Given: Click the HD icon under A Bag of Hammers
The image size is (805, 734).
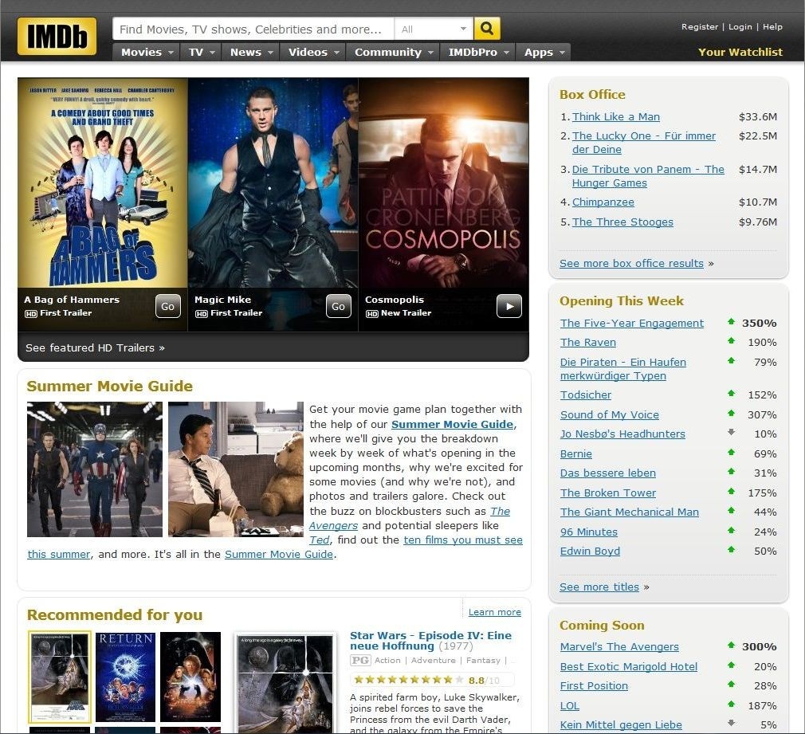Looking at the screenshot, I should 31,314.
